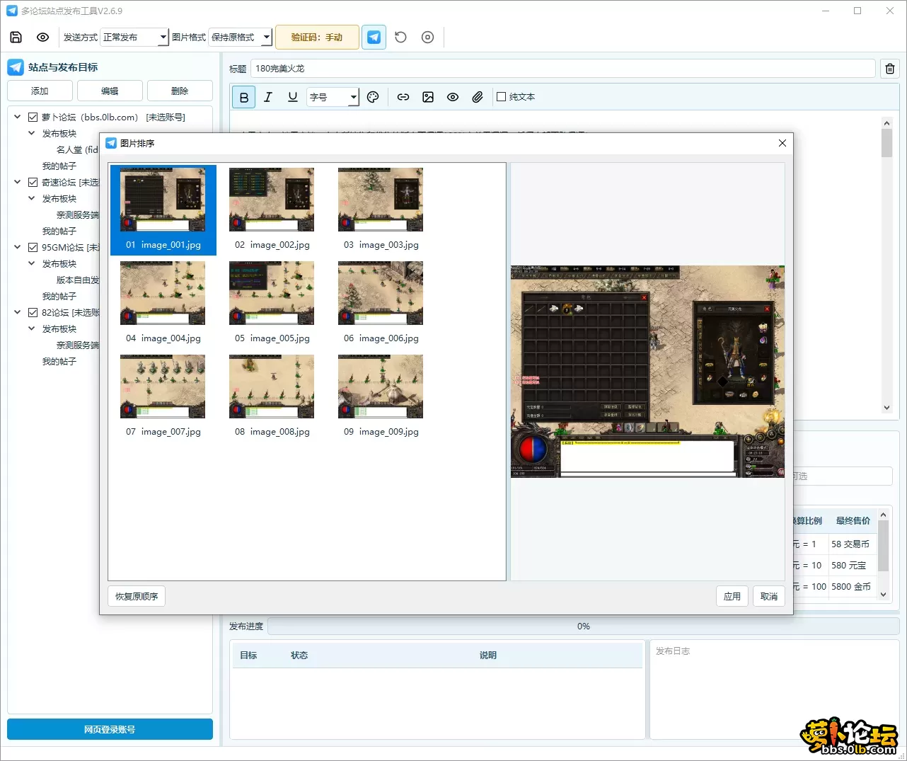Click the large preview image in dialog

coord(647,372)
